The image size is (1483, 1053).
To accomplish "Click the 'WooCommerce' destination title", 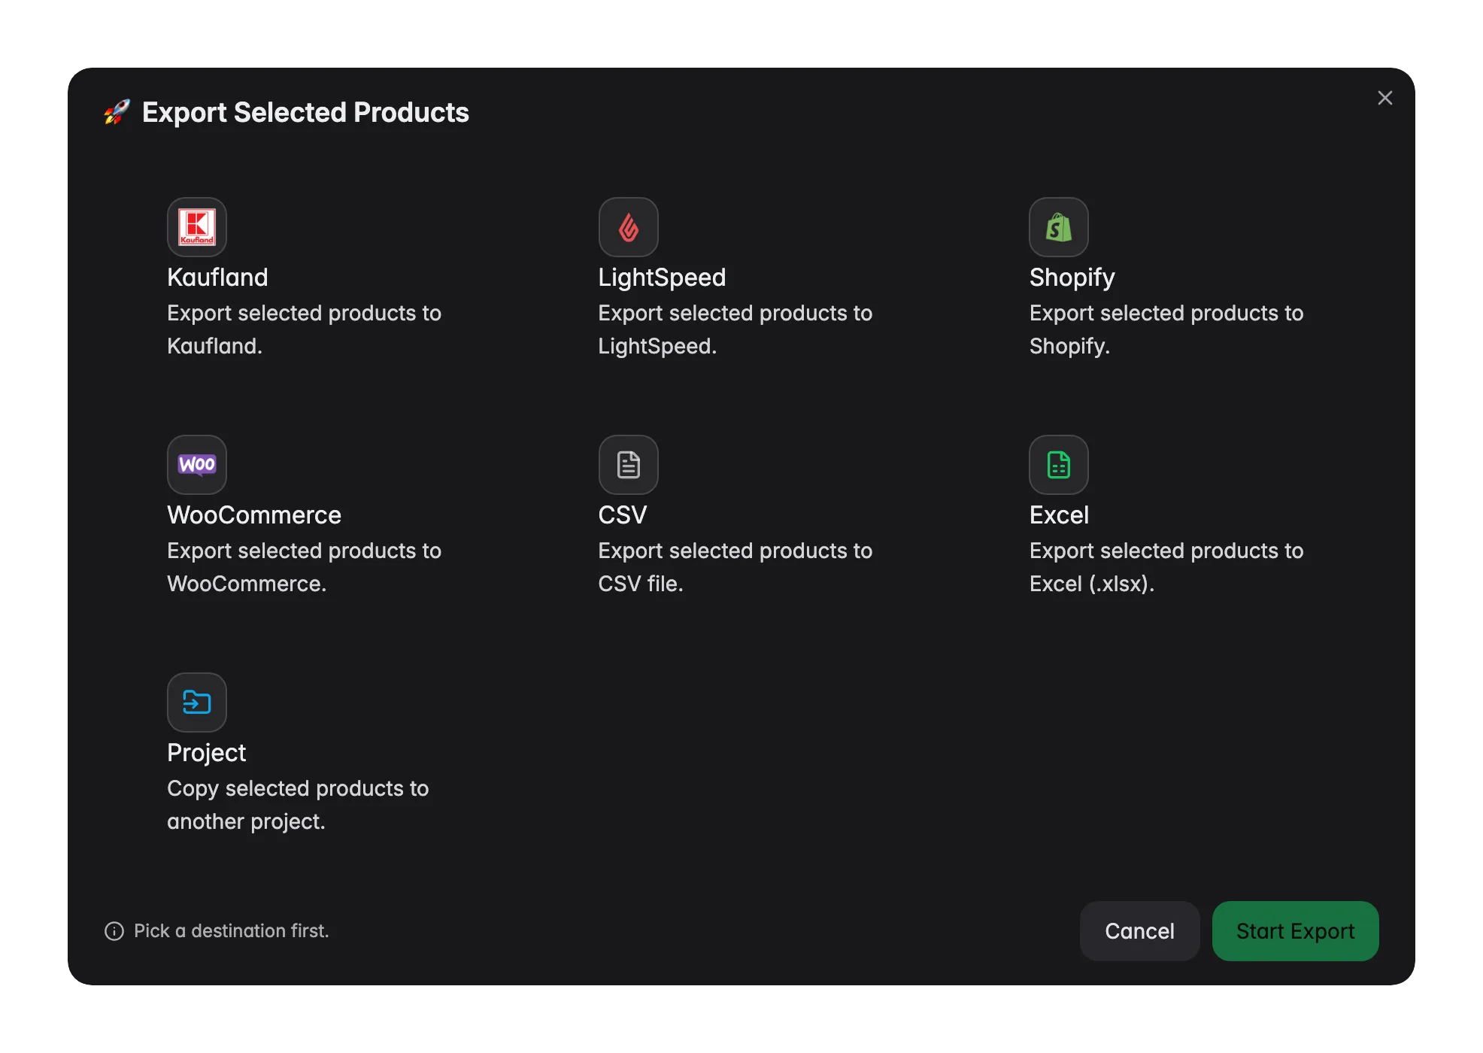I will pos(254,515).
